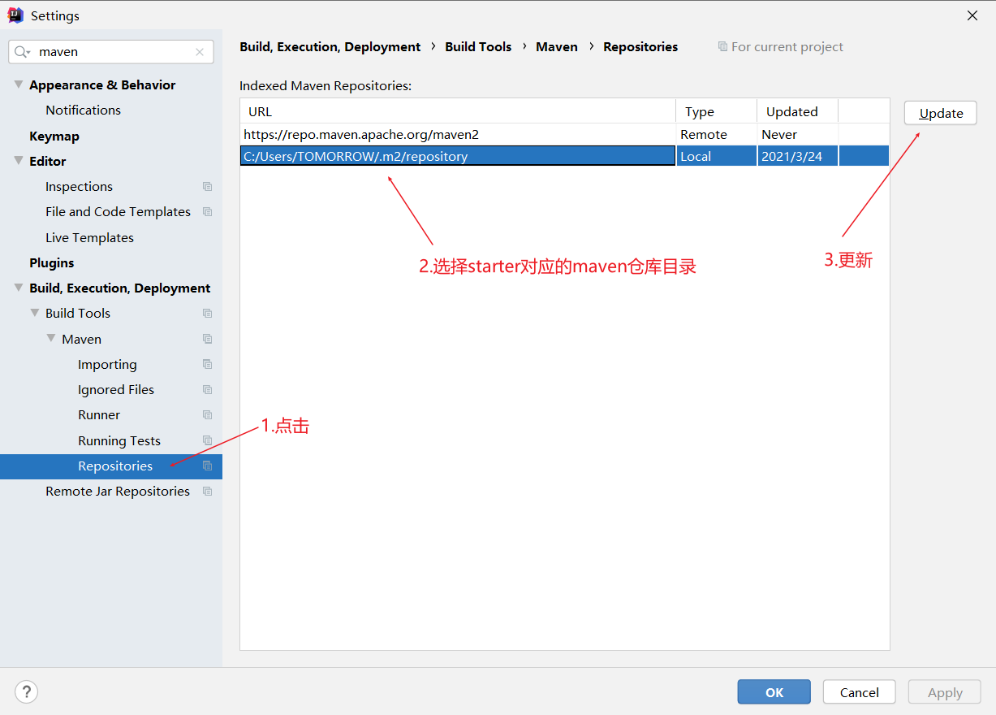
Task: Click Maven breadcrumb
Action: 557,46
